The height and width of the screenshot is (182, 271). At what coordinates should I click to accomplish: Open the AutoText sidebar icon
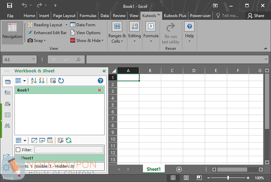(8, 93)
